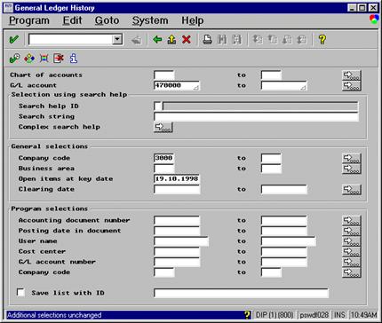Click the User name from field
Screen dimensions: 382x323
click(181, 241)
